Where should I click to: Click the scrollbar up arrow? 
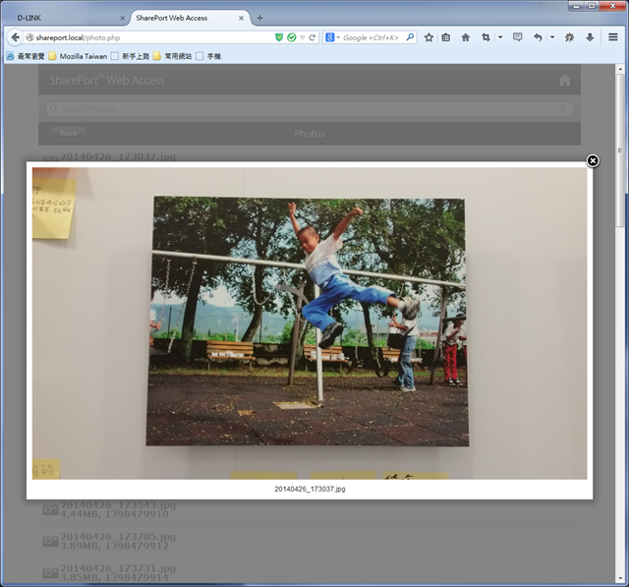point(620,69)
